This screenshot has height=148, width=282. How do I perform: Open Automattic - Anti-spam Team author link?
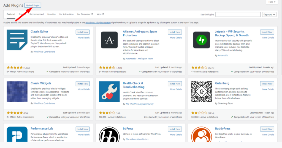[x=139, y=59]
